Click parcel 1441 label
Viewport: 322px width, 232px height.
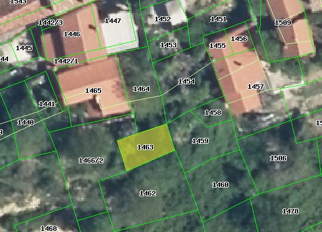(x=47, y=104)
